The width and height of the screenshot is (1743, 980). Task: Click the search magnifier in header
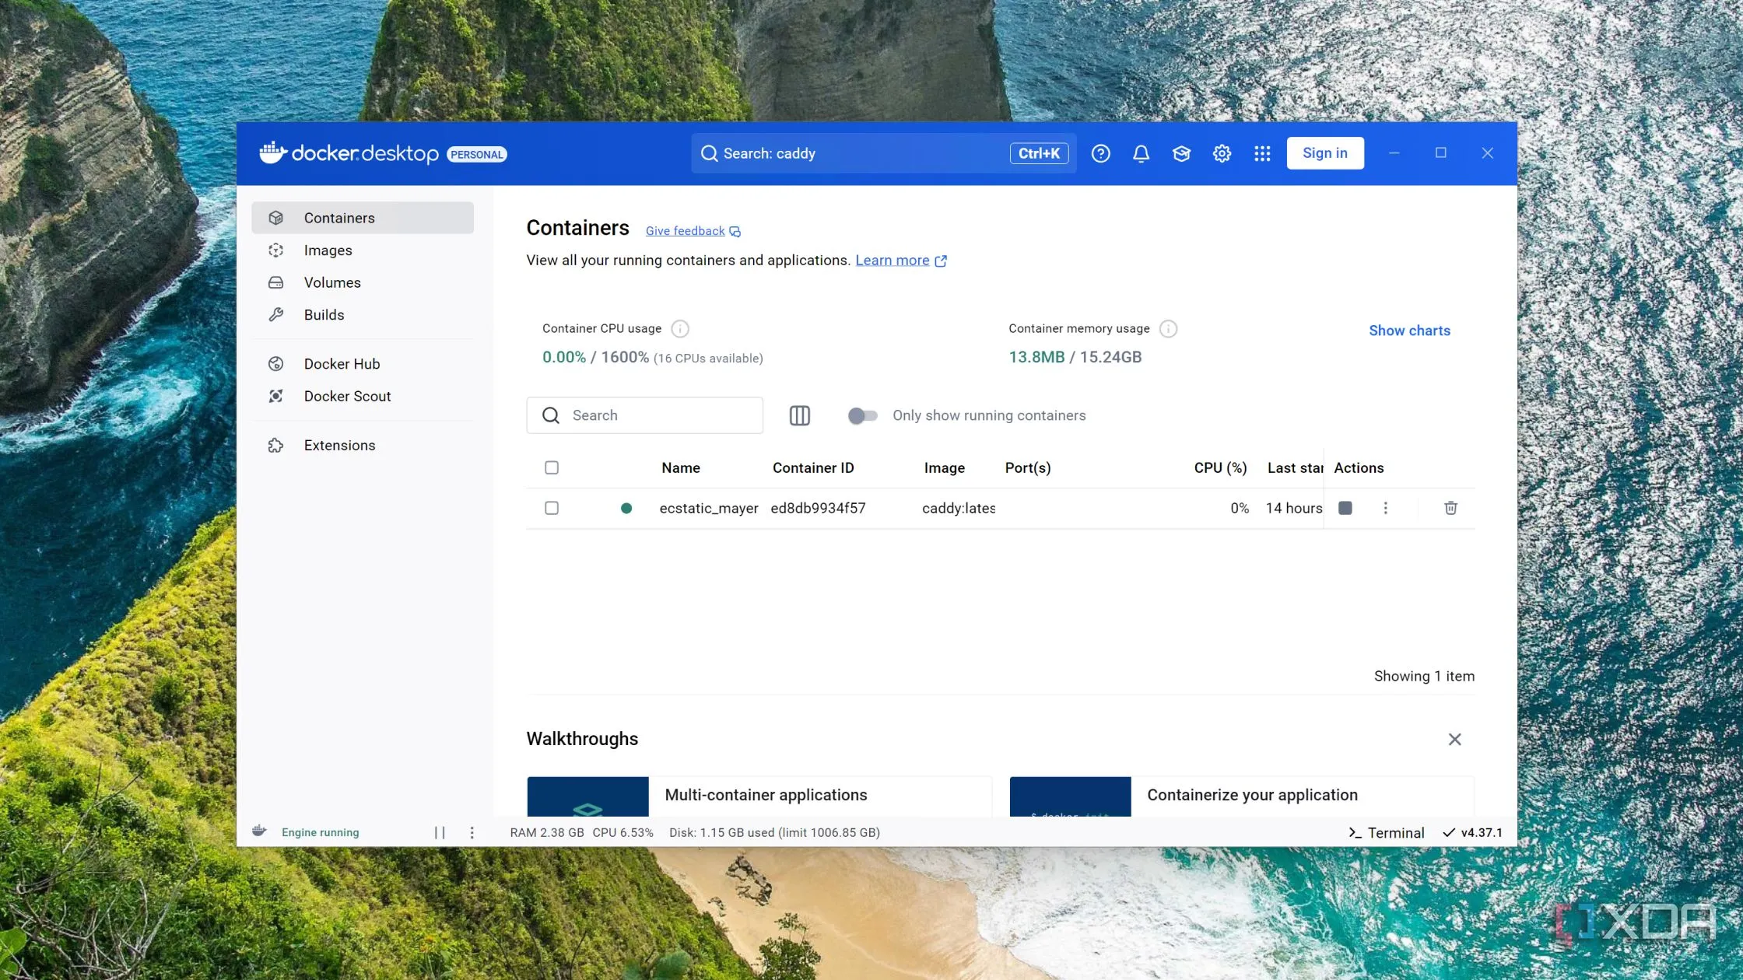pos(709,153)
